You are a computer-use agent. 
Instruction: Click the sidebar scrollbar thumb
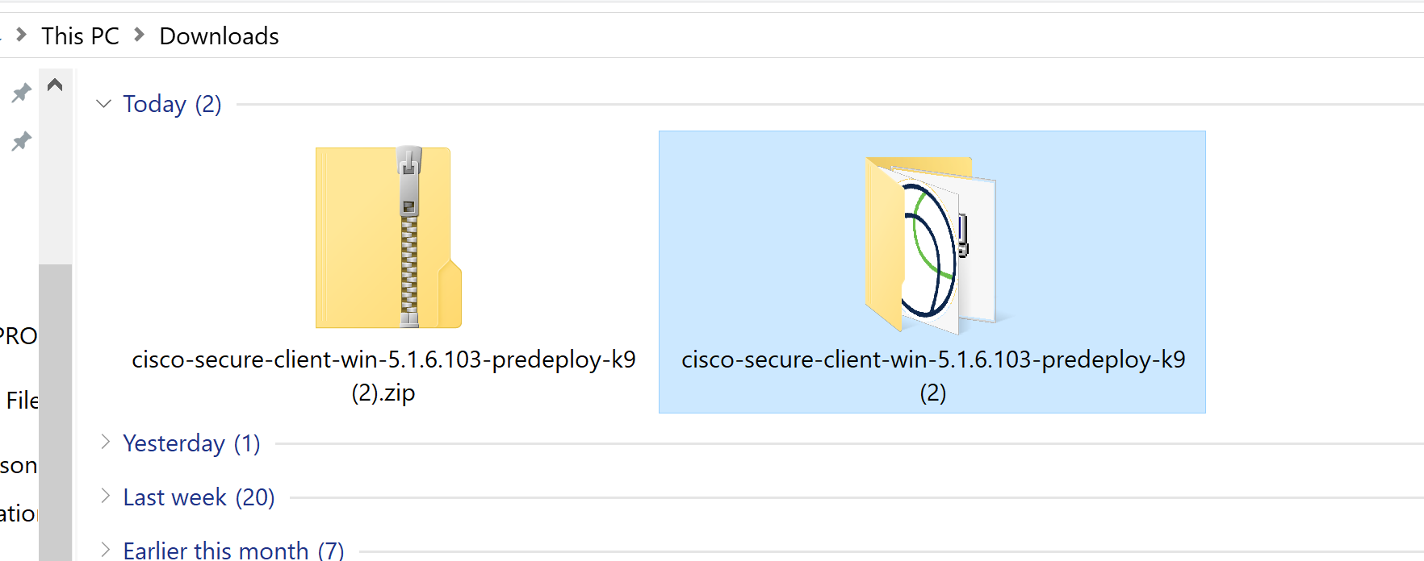55,412
